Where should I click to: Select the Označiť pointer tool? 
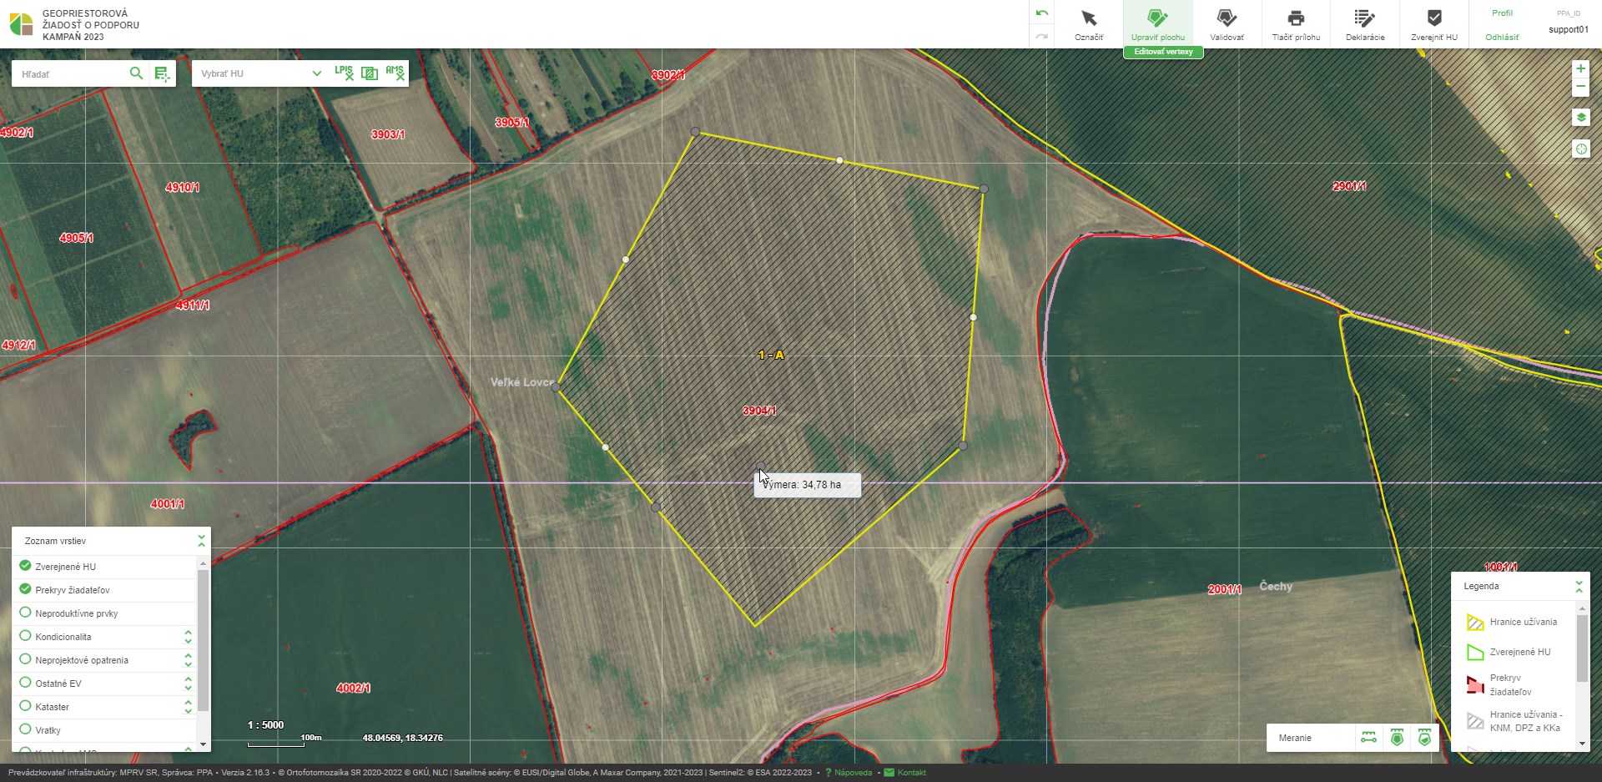(x=1088, y=24)
